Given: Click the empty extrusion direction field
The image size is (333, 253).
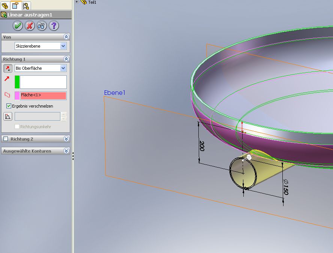Looking at the screenshot, I should pyautogui.click(x=43, y=82).
